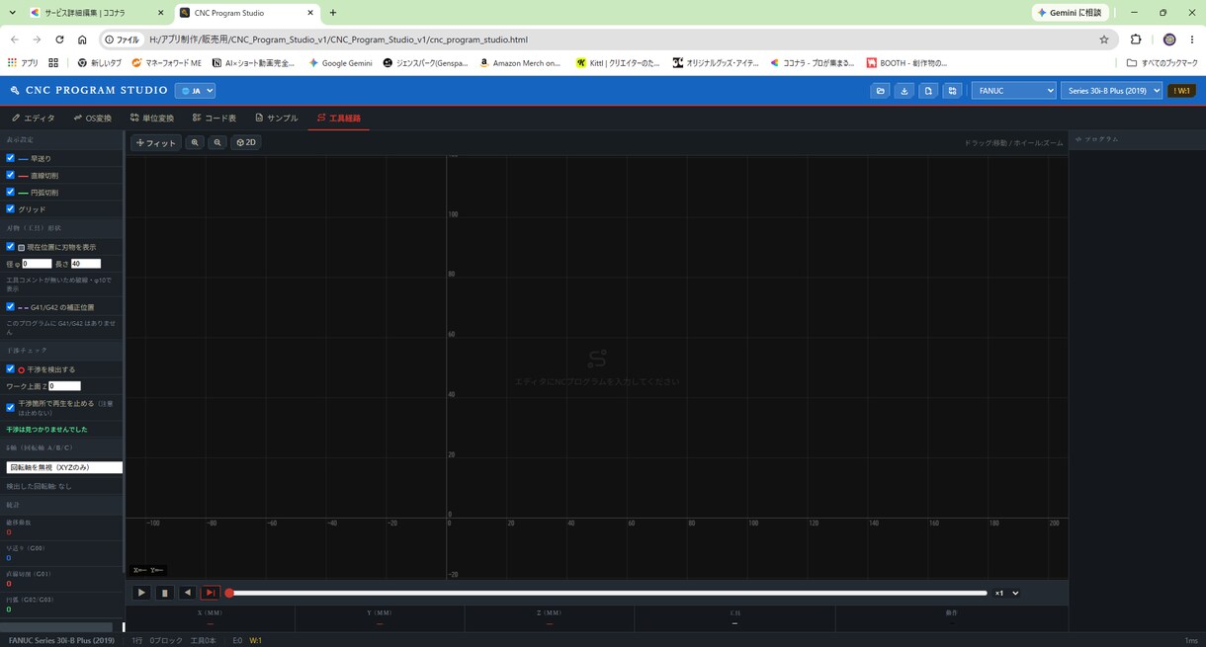
Task: Toggle the 直線切削 linear cutting checkbox
Action: 10,175
